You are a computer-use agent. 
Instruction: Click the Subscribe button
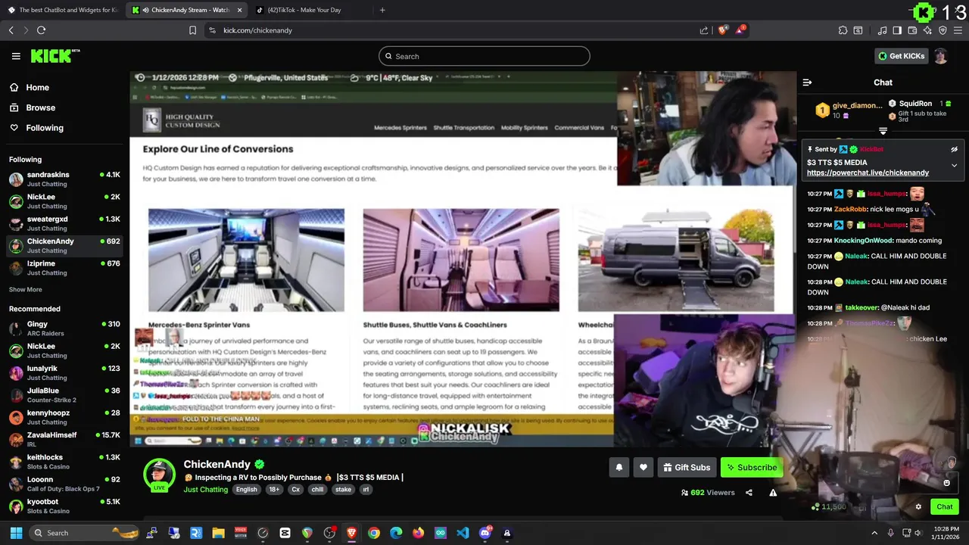(752, 468)
